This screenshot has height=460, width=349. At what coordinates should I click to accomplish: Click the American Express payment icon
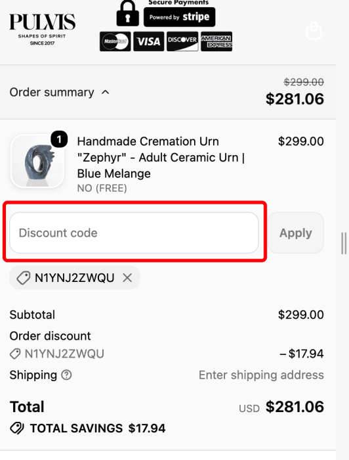click(x=216, y=41)
